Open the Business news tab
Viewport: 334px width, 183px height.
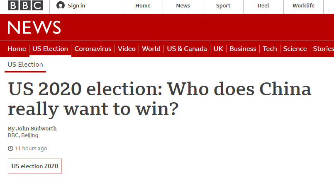tap(243, 49)
